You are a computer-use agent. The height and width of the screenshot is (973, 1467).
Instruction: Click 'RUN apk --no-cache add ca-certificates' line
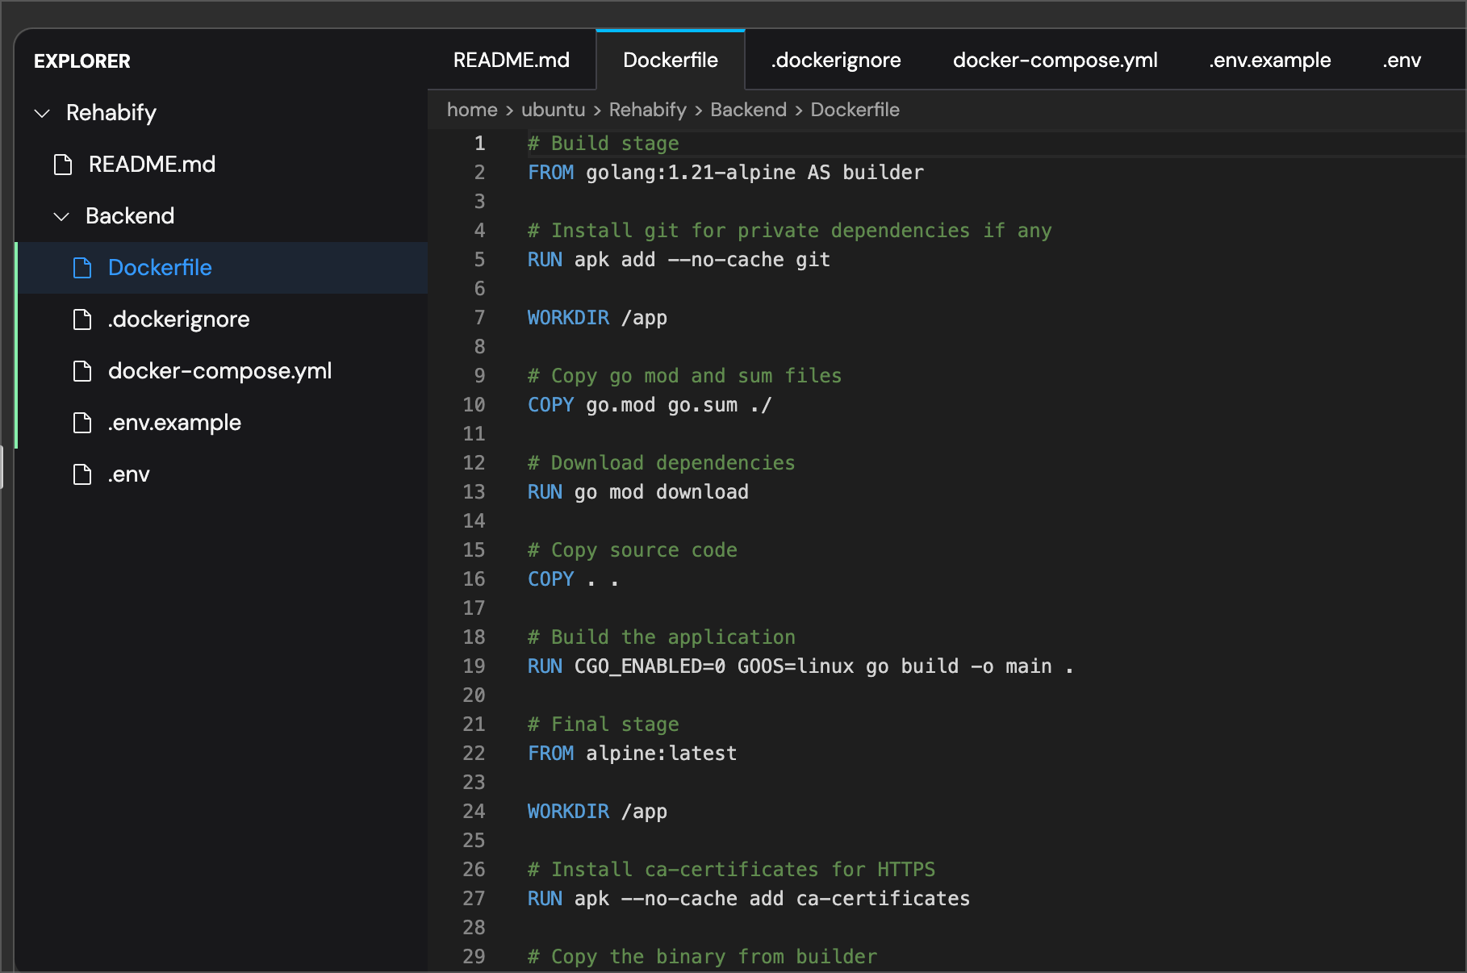click(x=749, y=899)
